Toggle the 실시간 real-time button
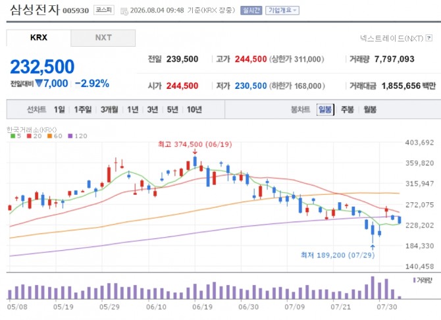This screenshot has height=320, width=441. coord(251,11)
